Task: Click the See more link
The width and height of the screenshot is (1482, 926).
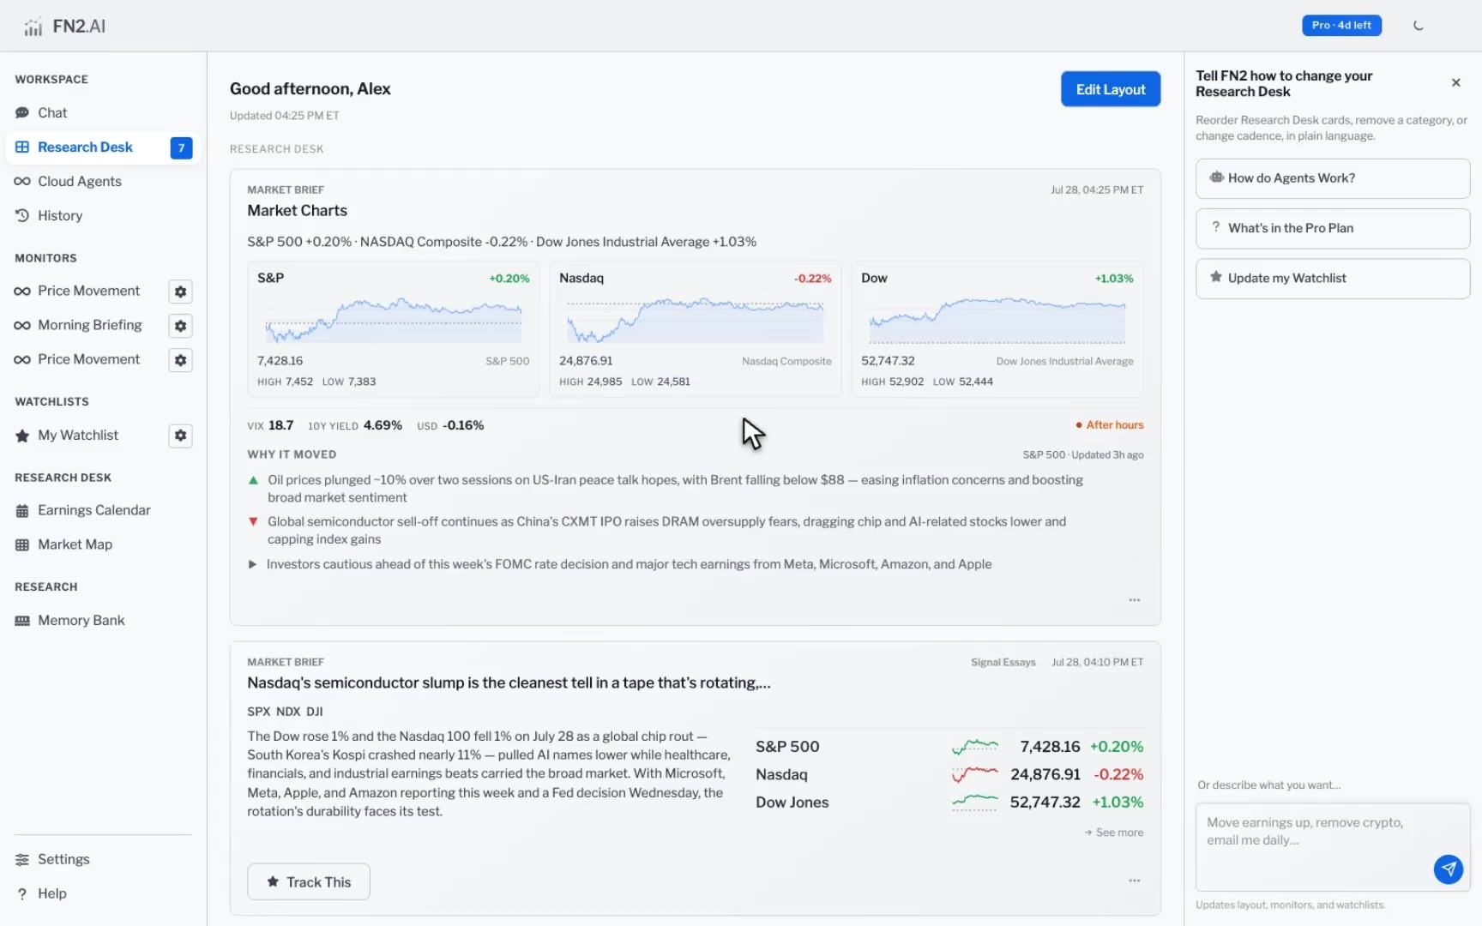Action: click(x=1113, y=833)
